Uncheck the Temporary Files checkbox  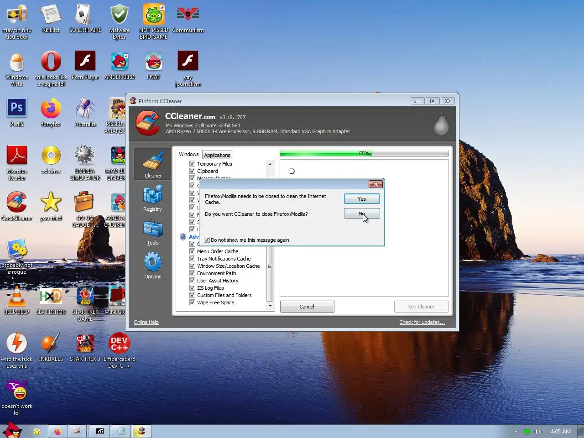(192, 164)
